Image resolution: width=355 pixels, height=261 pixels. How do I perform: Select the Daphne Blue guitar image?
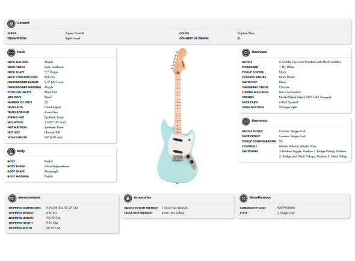(x=177, y=115)
